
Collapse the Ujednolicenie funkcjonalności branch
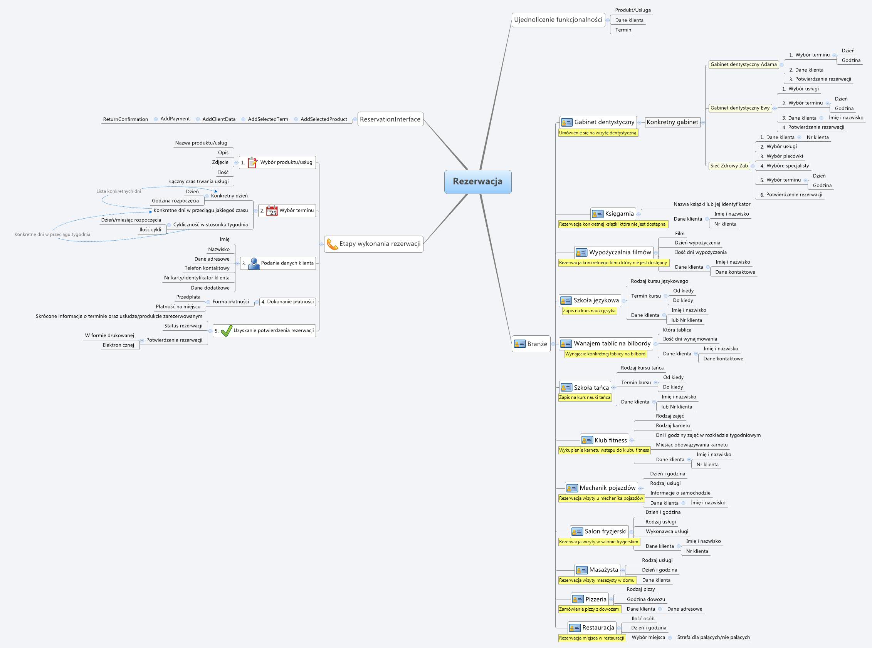coord(608,20)
